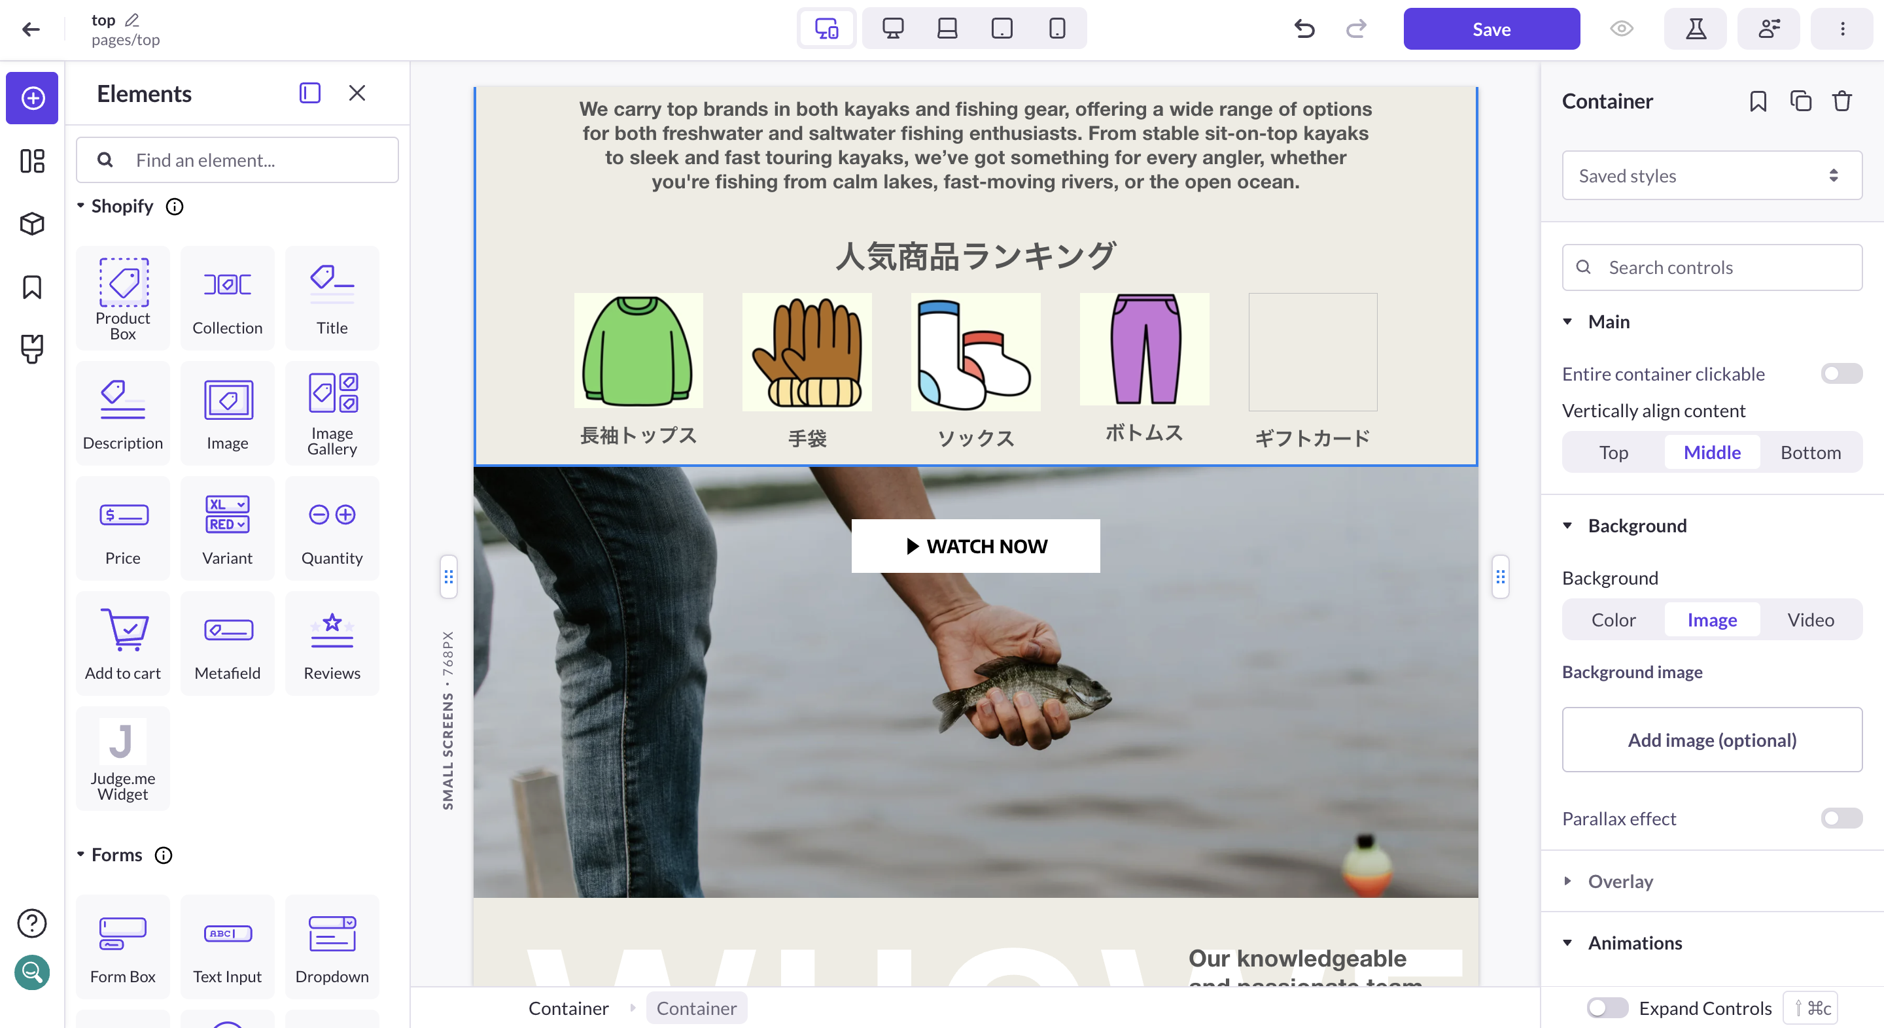Edit the page name pencil icon
This screenshot has width=1884, height=1028.
pyautogui.click(x=131, y=20)
